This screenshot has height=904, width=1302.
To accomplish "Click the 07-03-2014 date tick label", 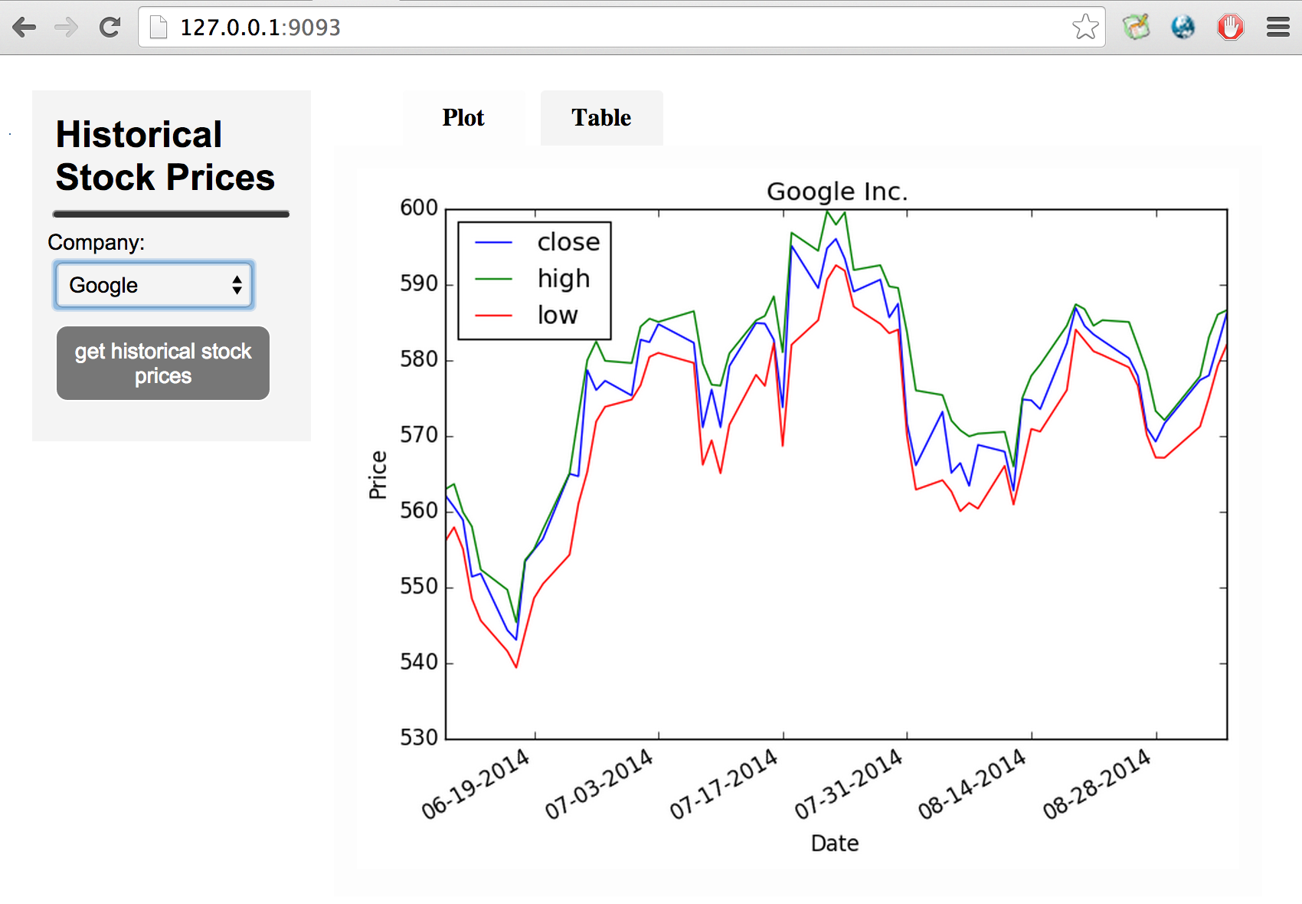I will click(x=599, y=784).
